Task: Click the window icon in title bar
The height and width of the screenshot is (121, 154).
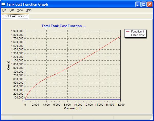Action: [3, 4]
